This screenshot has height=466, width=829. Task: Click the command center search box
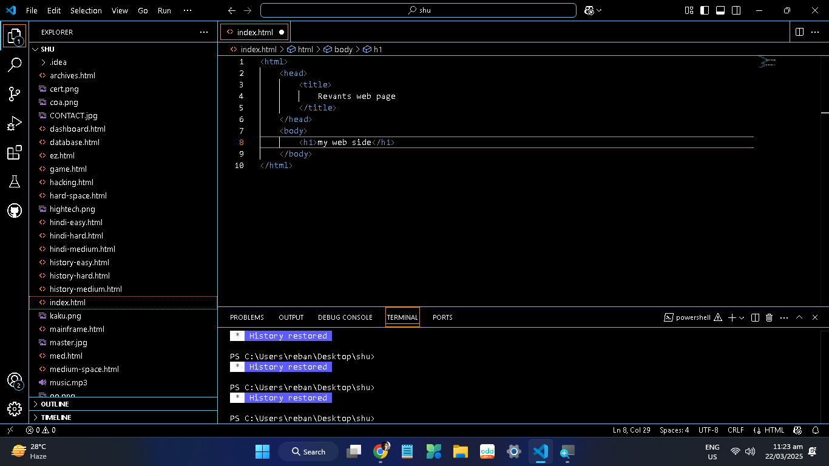pyautogui.click(x=418, y=10)
